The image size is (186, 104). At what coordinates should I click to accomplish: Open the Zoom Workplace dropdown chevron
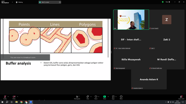(x=12, y=2)
